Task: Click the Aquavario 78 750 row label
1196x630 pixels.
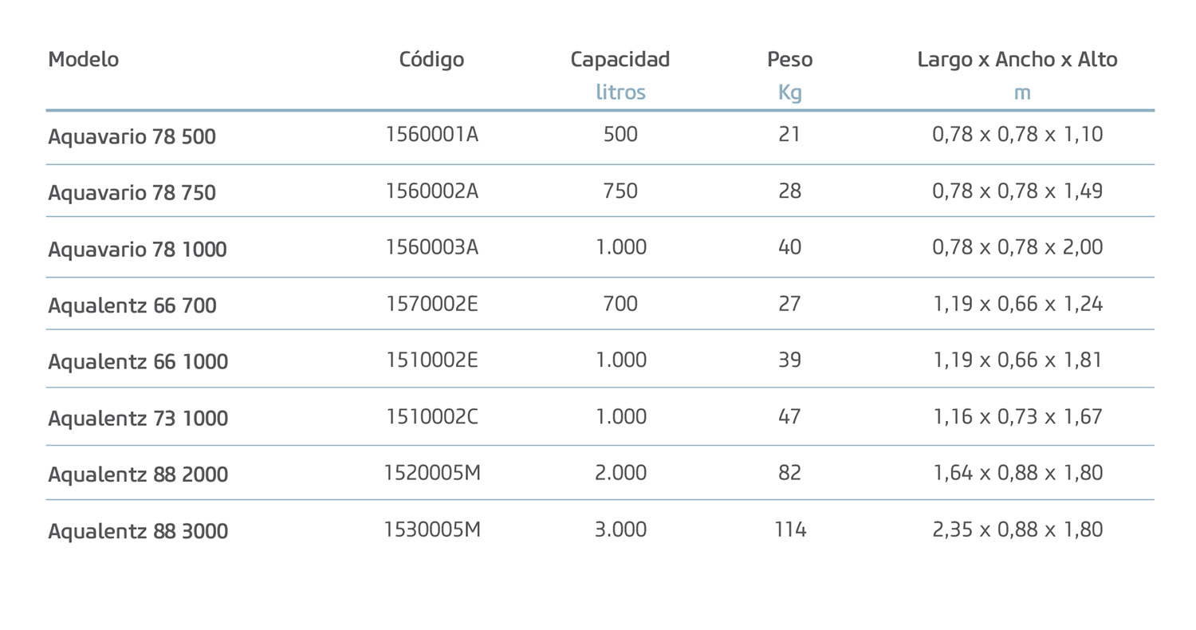Action: point(132,193)
